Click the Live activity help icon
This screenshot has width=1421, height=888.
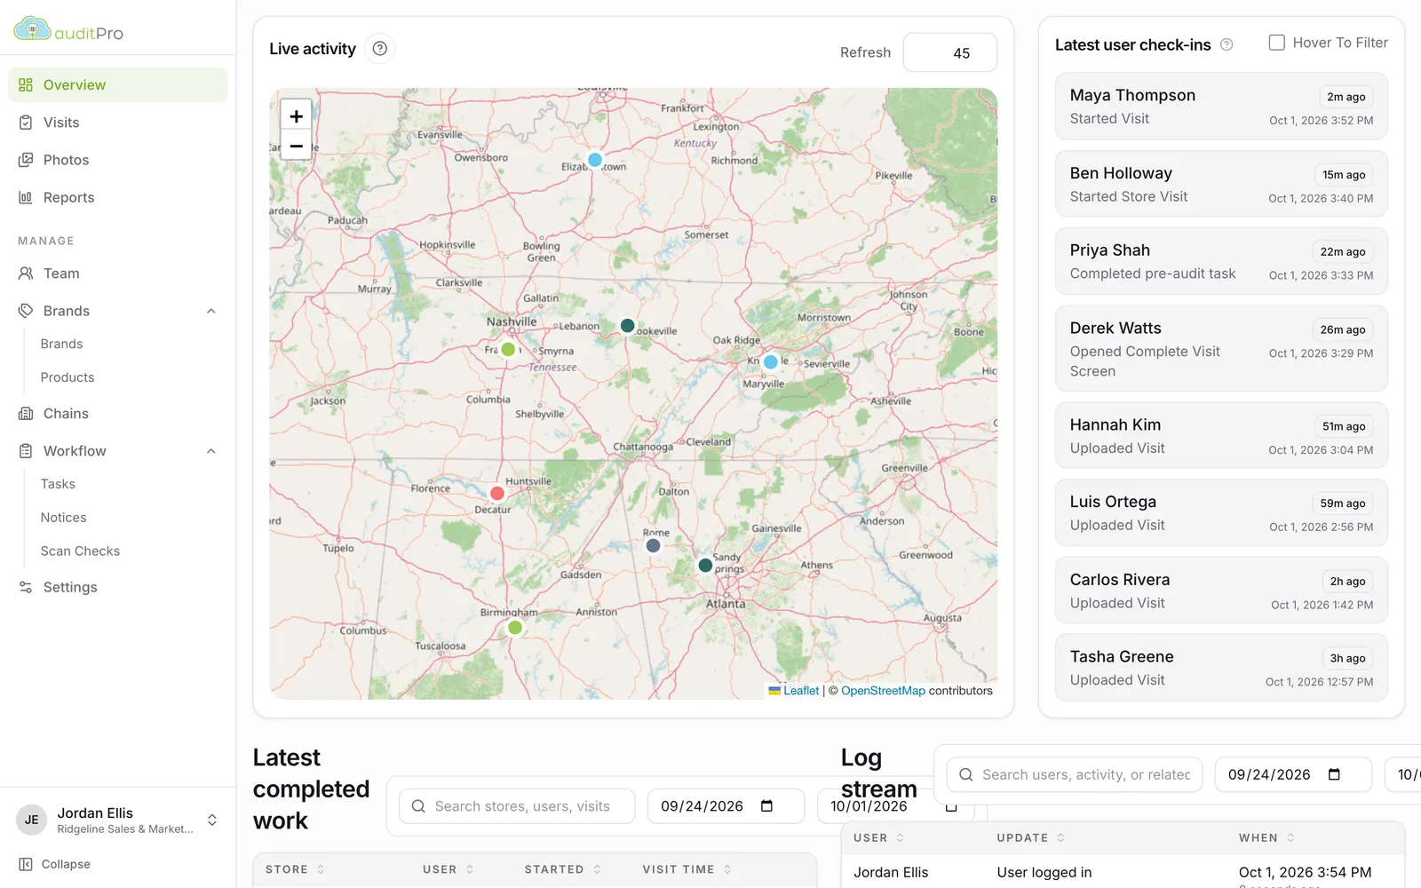(380, 49)
